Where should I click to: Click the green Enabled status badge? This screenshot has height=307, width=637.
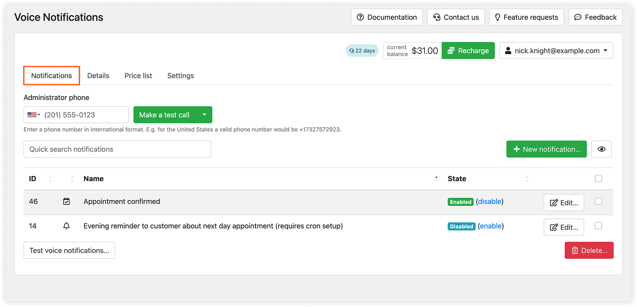pyautogui.click(x=461, y=202)
